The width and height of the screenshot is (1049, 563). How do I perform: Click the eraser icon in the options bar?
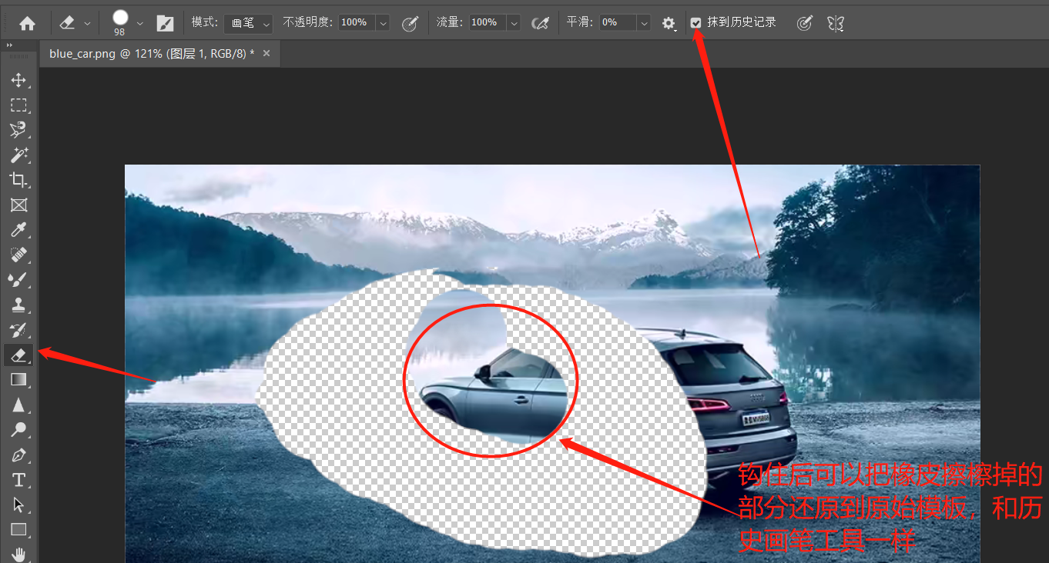(67, 23)
